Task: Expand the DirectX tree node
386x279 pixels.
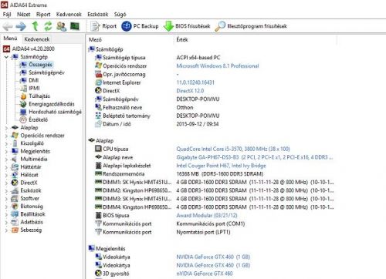Action: coord(6,183)
